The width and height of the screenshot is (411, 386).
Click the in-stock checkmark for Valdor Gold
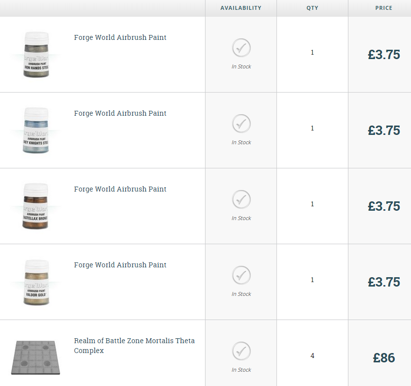pos(241,276)
